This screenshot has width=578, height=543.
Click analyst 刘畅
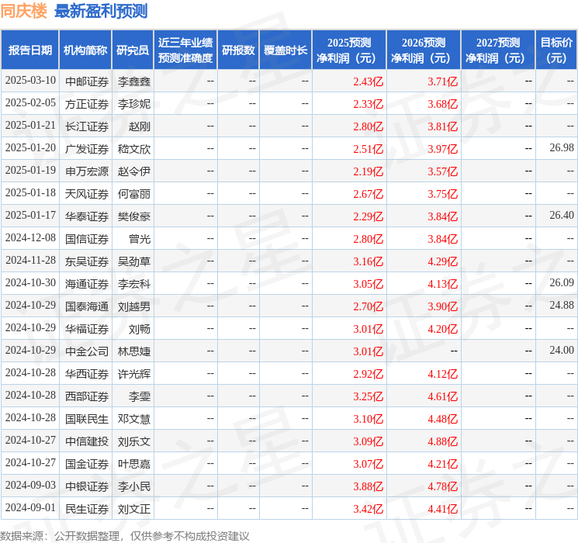pyautogui.click(x=140, y=329)
